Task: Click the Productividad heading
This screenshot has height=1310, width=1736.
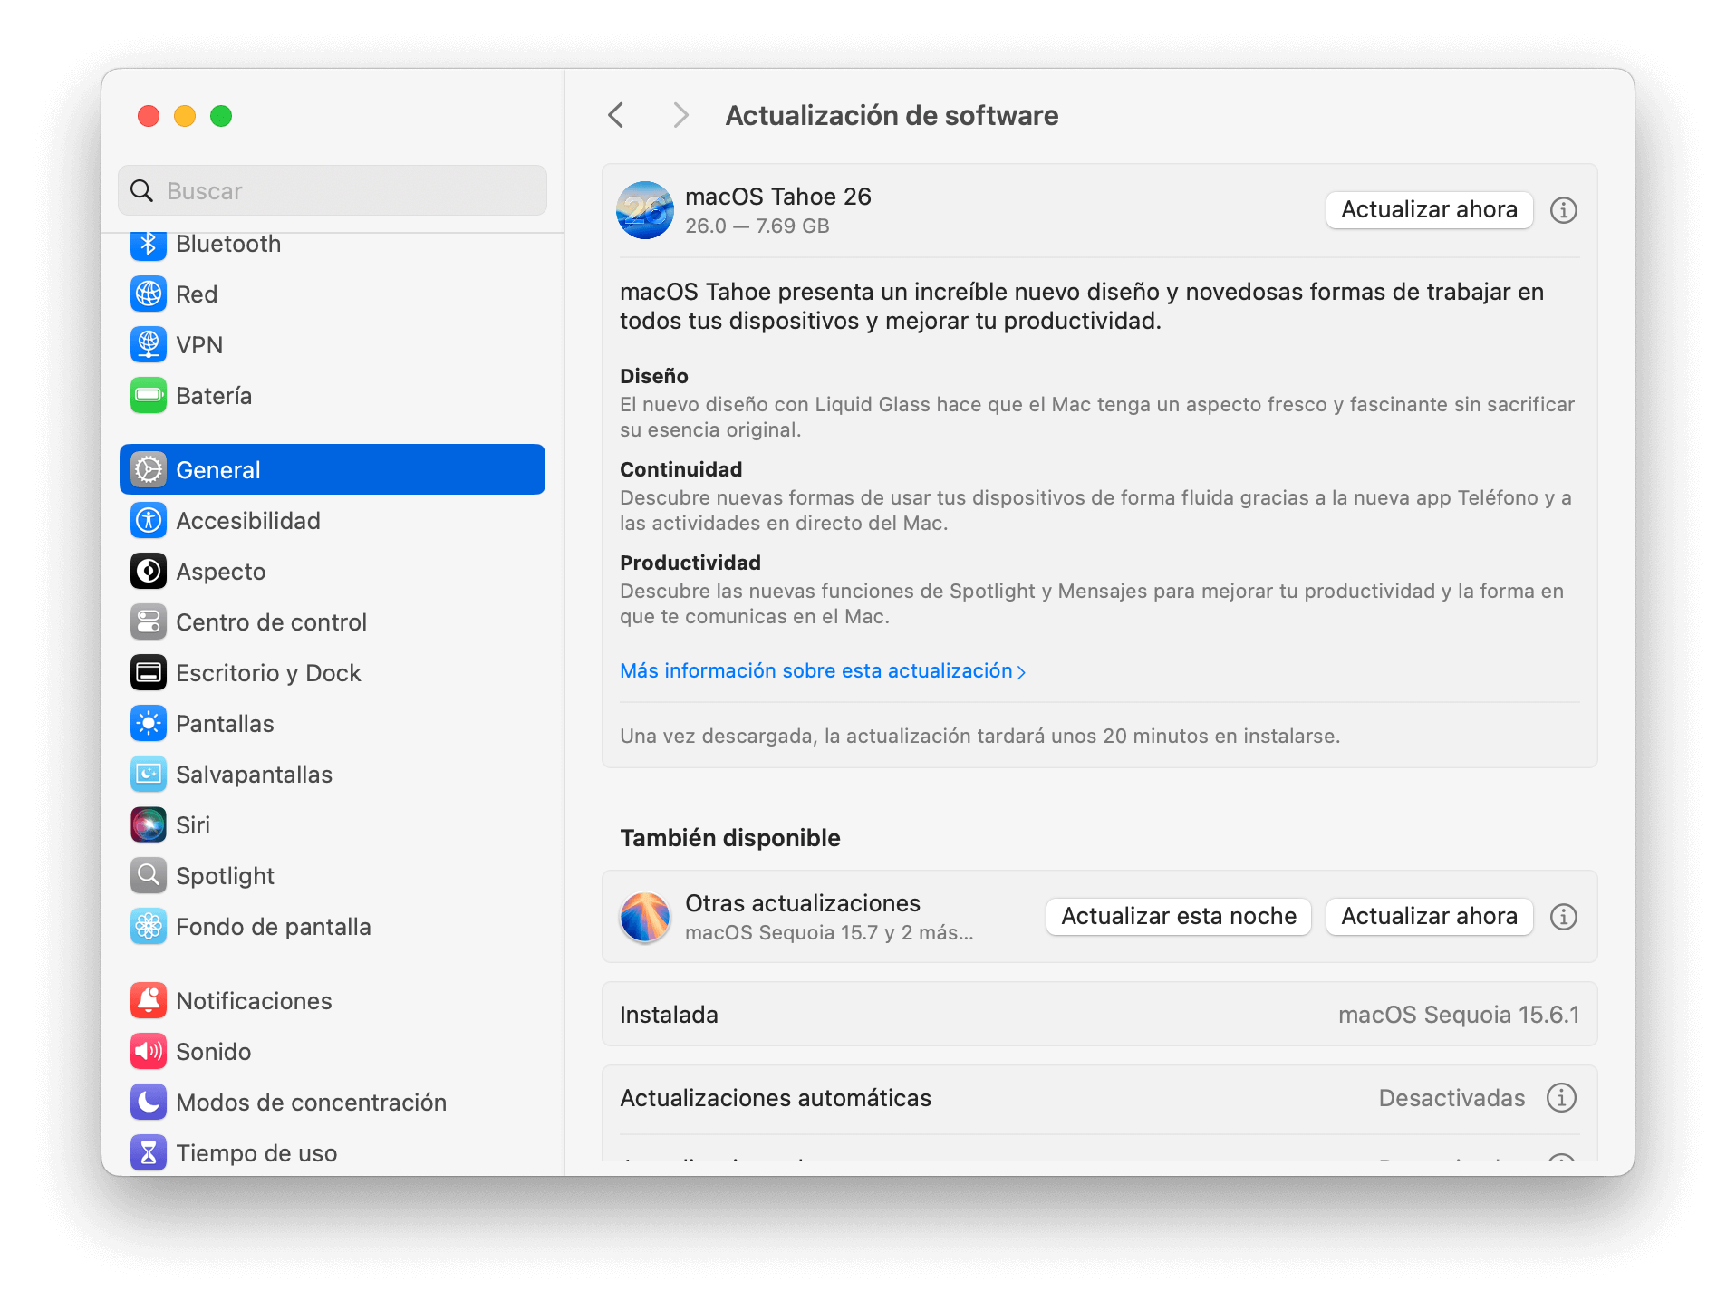Action: 690,563
